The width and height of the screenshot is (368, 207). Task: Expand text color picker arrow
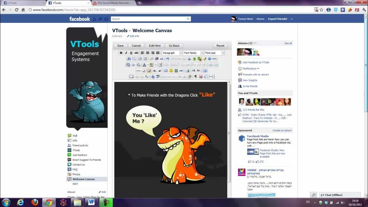pos(148,65)
